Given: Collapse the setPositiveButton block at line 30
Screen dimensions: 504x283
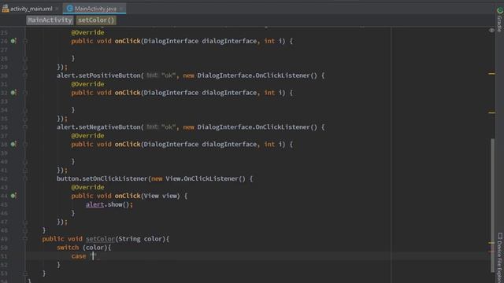Looking at the screenshot, I should 25,75.
